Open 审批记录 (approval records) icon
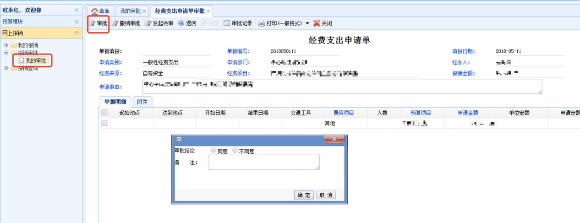The image size is (580, 223). click(227, 23)
